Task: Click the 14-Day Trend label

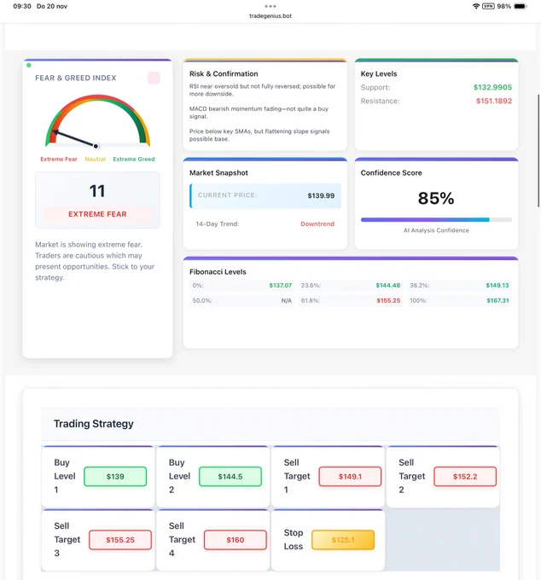Action: point(218,223)
